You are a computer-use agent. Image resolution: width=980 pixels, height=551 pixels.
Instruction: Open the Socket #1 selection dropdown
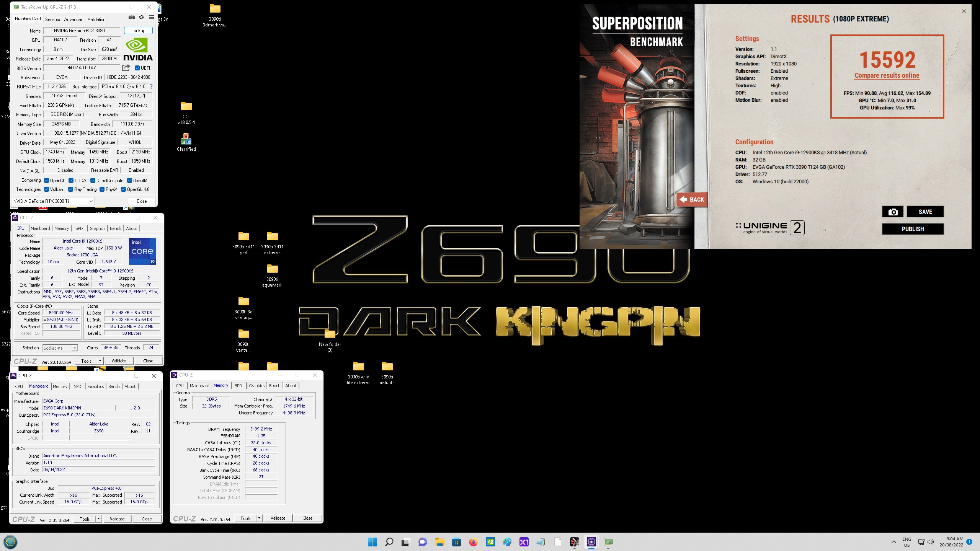pos(60,348)
